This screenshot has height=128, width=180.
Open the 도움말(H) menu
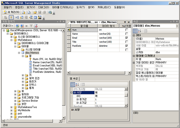[119, 7]
